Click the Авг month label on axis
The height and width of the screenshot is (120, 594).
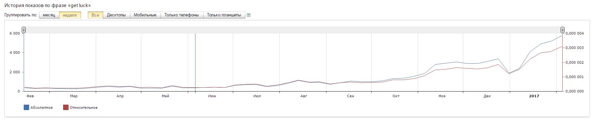[304, 96]
